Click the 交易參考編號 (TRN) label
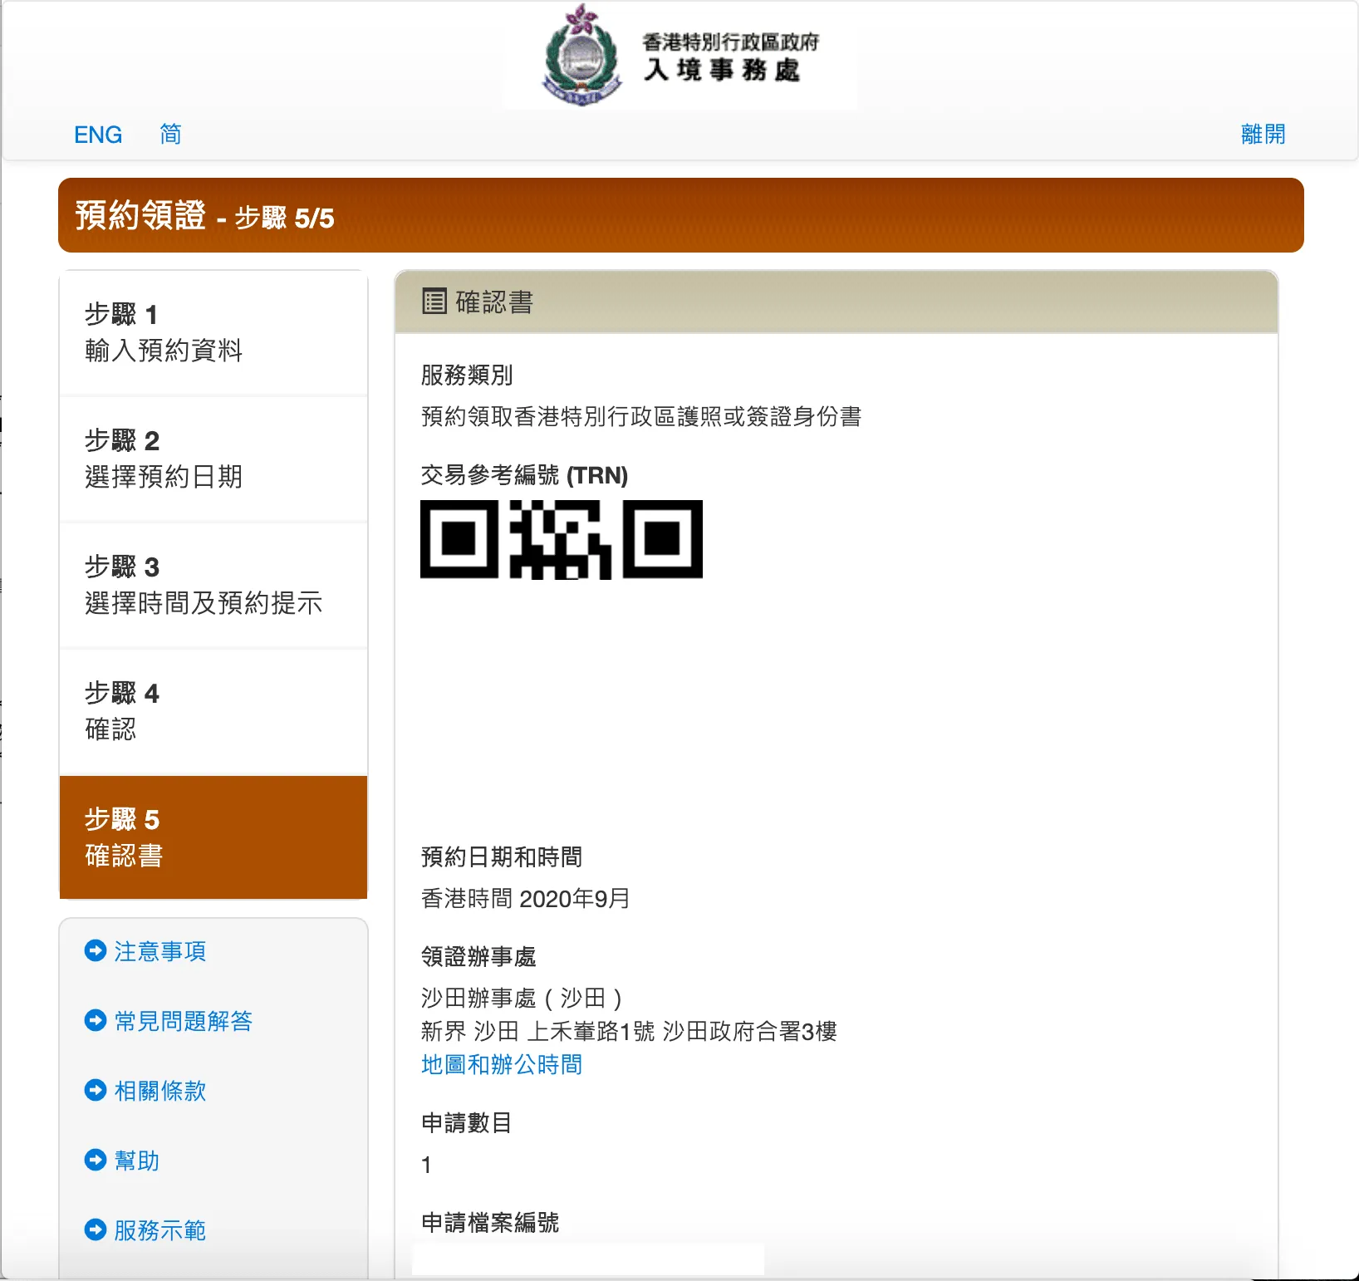This screenshot has height=1281, width=1359. (x=524, y=475)
